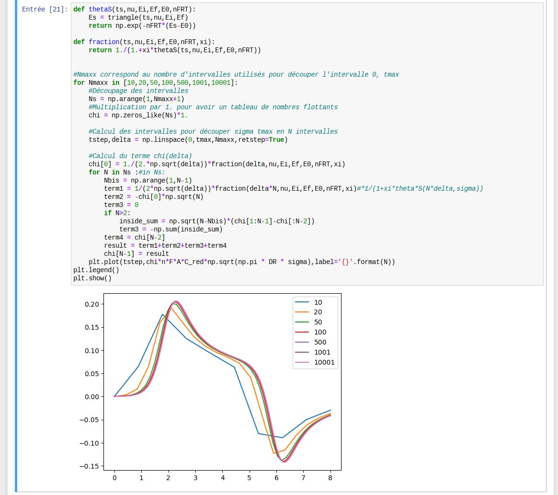Click the 'result = term1+term2+term3+term4' line
558x495 pixels.
165,246
